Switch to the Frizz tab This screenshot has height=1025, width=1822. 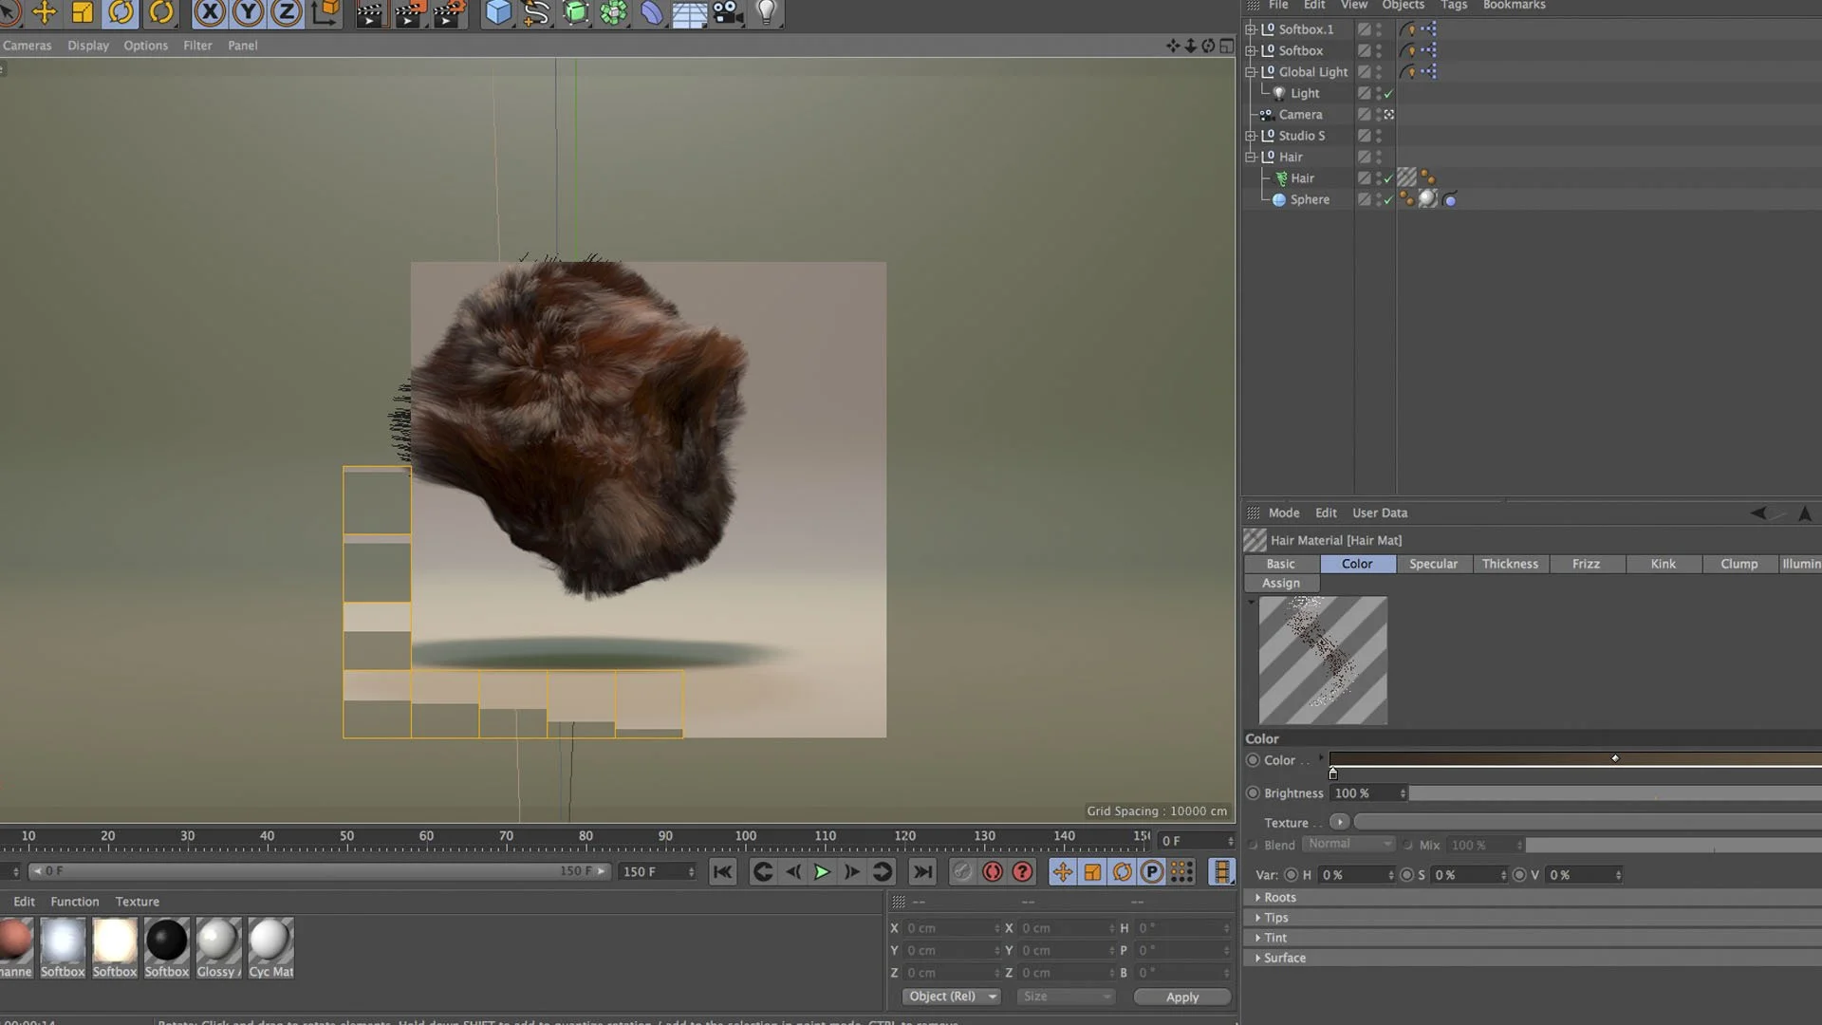pyautogui.click(x=1586, y=564)
